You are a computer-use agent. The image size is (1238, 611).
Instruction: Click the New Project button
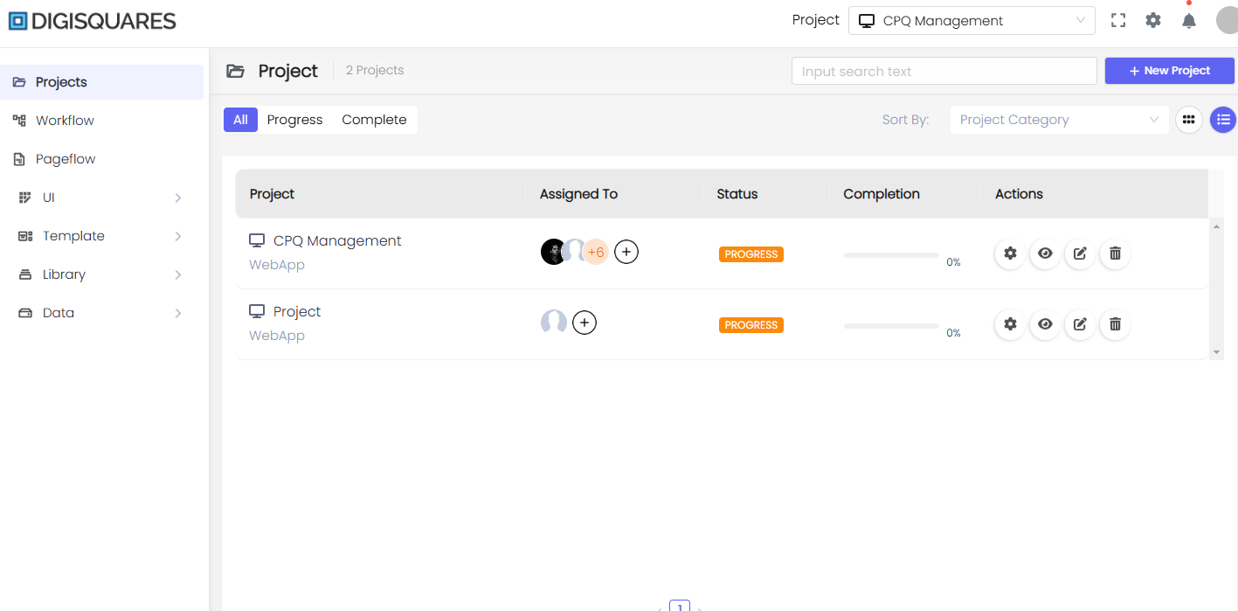click(1170, 71)
